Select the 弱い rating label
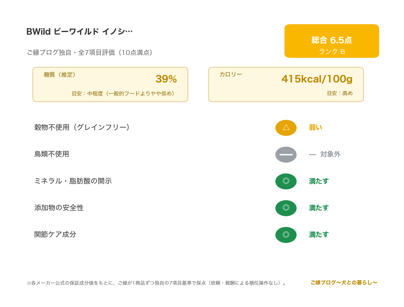 pos(316,128)
